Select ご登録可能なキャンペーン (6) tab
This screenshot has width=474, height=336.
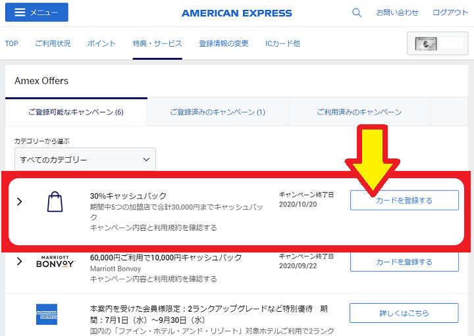[76, 112]
